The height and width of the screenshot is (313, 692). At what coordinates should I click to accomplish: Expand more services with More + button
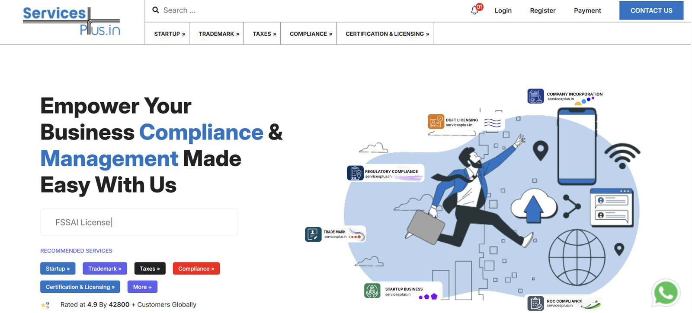tap(142, 287)
